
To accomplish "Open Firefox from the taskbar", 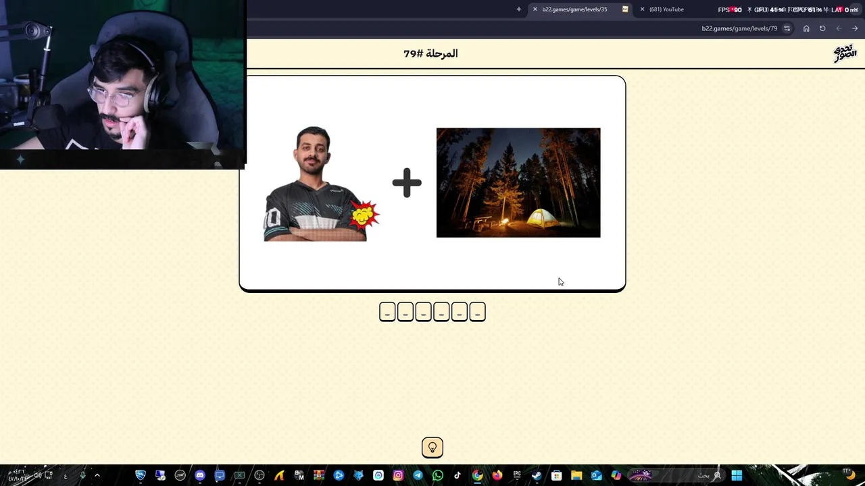I will coord(497,475).
